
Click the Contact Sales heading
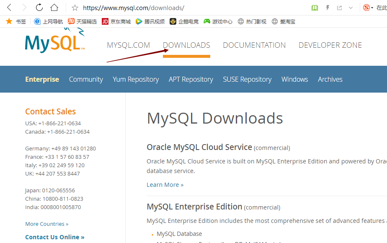[50, 111]
